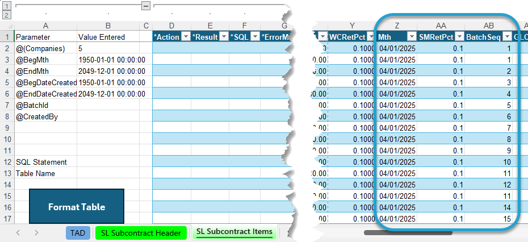Open the *Action column filter dropdown

(x=186, y=37)
